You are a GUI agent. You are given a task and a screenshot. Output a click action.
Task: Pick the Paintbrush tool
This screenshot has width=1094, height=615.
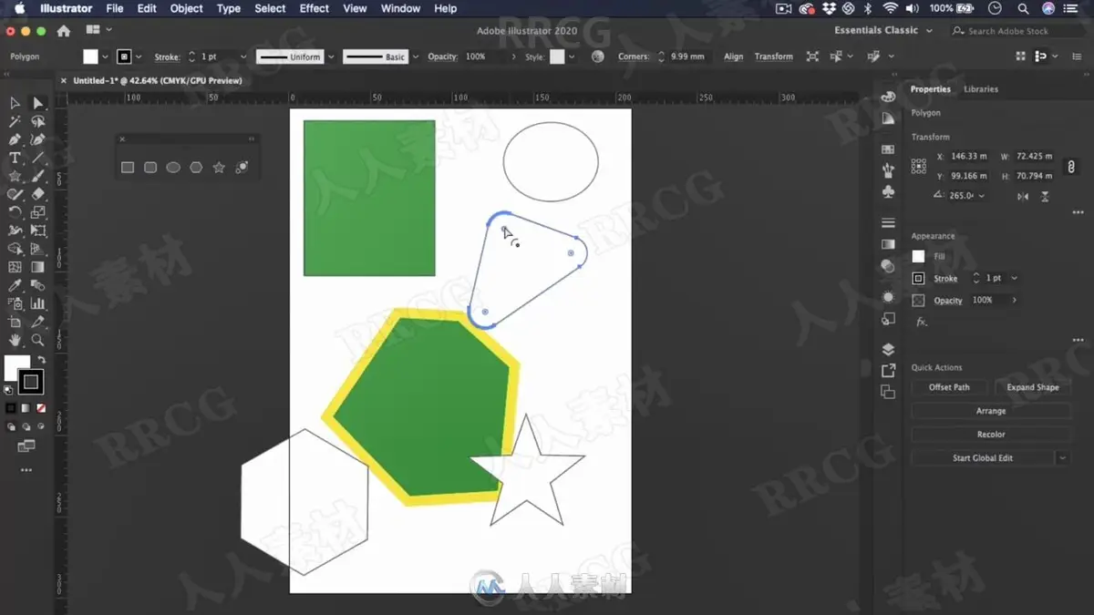click(x=37, y=176)
